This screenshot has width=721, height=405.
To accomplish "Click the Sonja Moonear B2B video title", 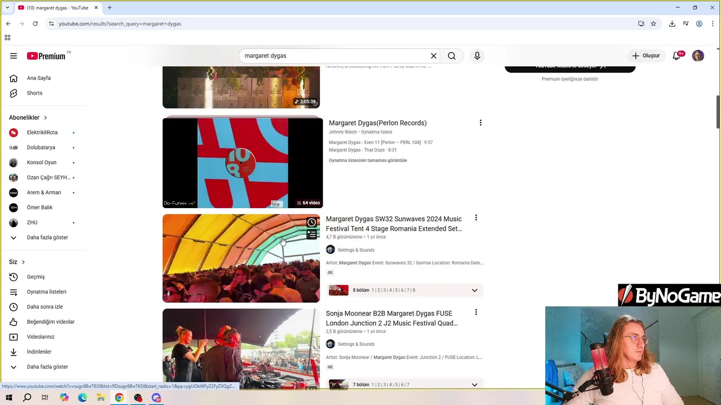I will (x=391, y=318).
